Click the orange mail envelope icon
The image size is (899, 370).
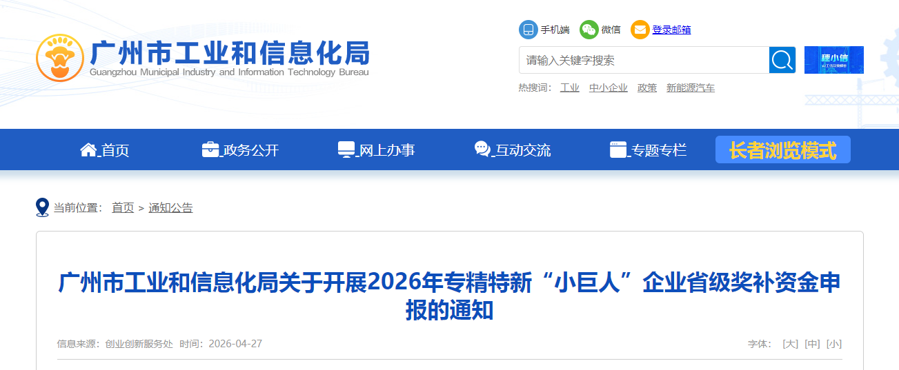[x=640, y=30]
